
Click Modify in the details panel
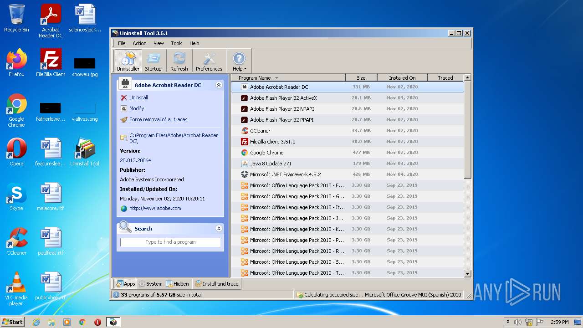click(x=137, y=108)
